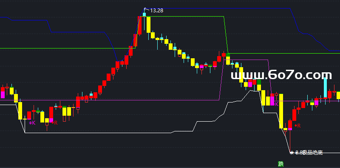Viewport: 340px width, 168px height.
Task: Click the flat top segment of green line
Action: coord(182,16)
